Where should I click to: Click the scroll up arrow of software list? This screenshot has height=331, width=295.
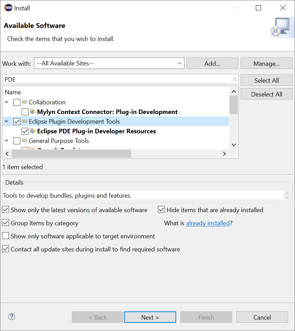point(234,91)
